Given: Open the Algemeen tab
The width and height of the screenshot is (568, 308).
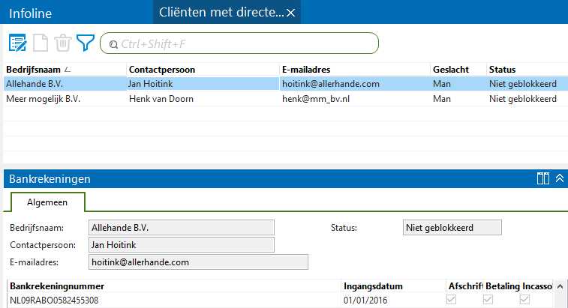Looking at the screenshot, I should click(47, 202).
